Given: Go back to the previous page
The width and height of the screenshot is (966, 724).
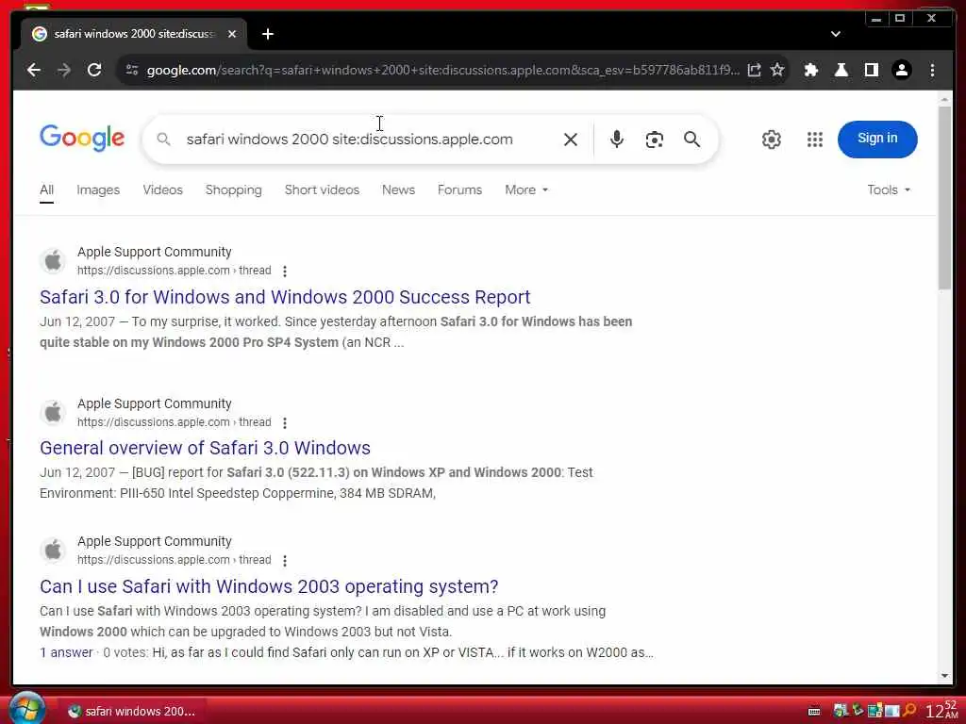Looking at the screenshot, I should pos(34,70).
